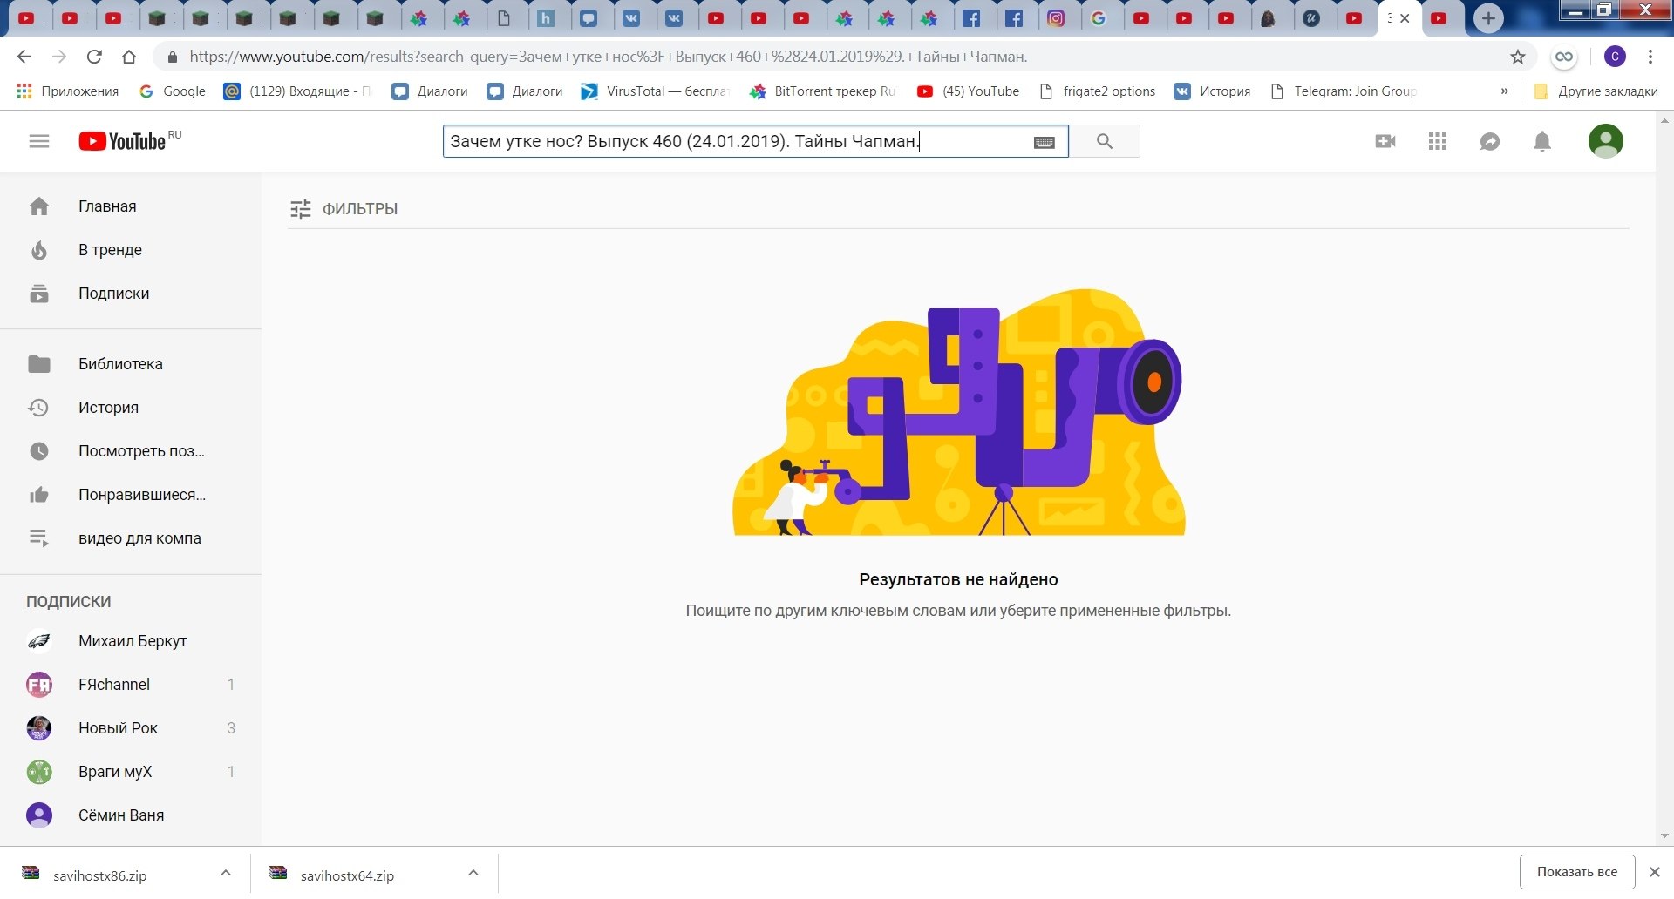Switch to the tab with the h icon

pos(546,18)
